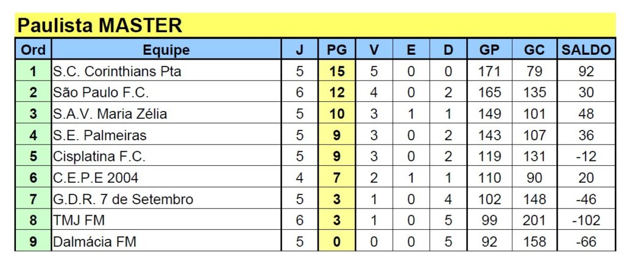Click the S.E. Palmeiras team cell

tap(100, 135)
